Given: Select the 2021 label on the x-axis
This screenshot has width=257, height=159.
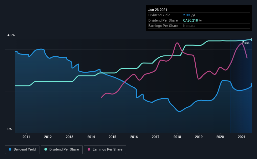Looking at the screenshot, I should (241, 137).
